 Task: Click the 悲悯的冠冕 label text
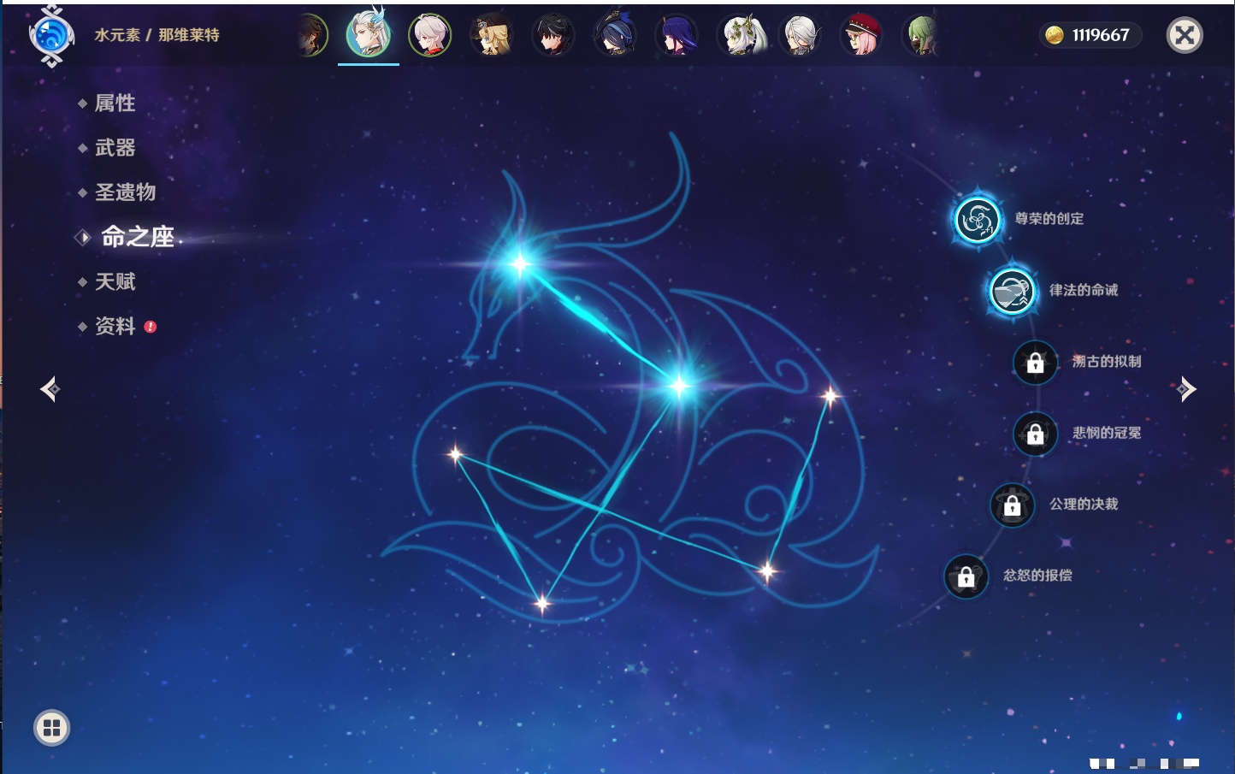1107,433
